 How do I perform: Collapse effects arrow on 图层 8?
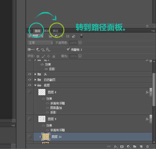151,92
